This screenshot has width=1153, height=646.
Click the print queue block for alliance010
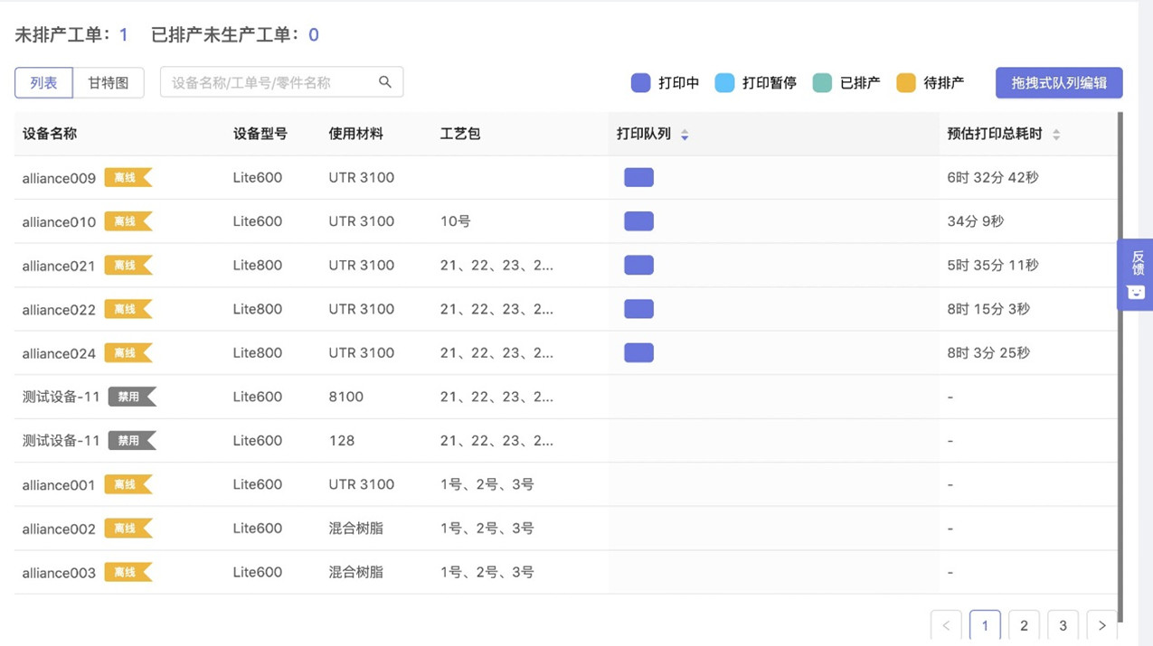click(638, 221)
